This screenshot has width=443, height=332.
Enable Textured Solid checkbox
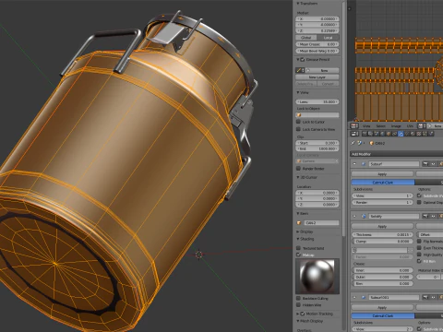coord(298,248)
